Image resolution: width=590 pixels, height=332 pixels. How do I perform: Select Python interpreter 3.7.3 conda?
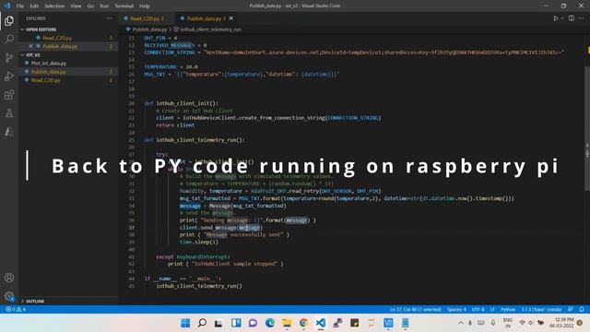pos(541,310)
